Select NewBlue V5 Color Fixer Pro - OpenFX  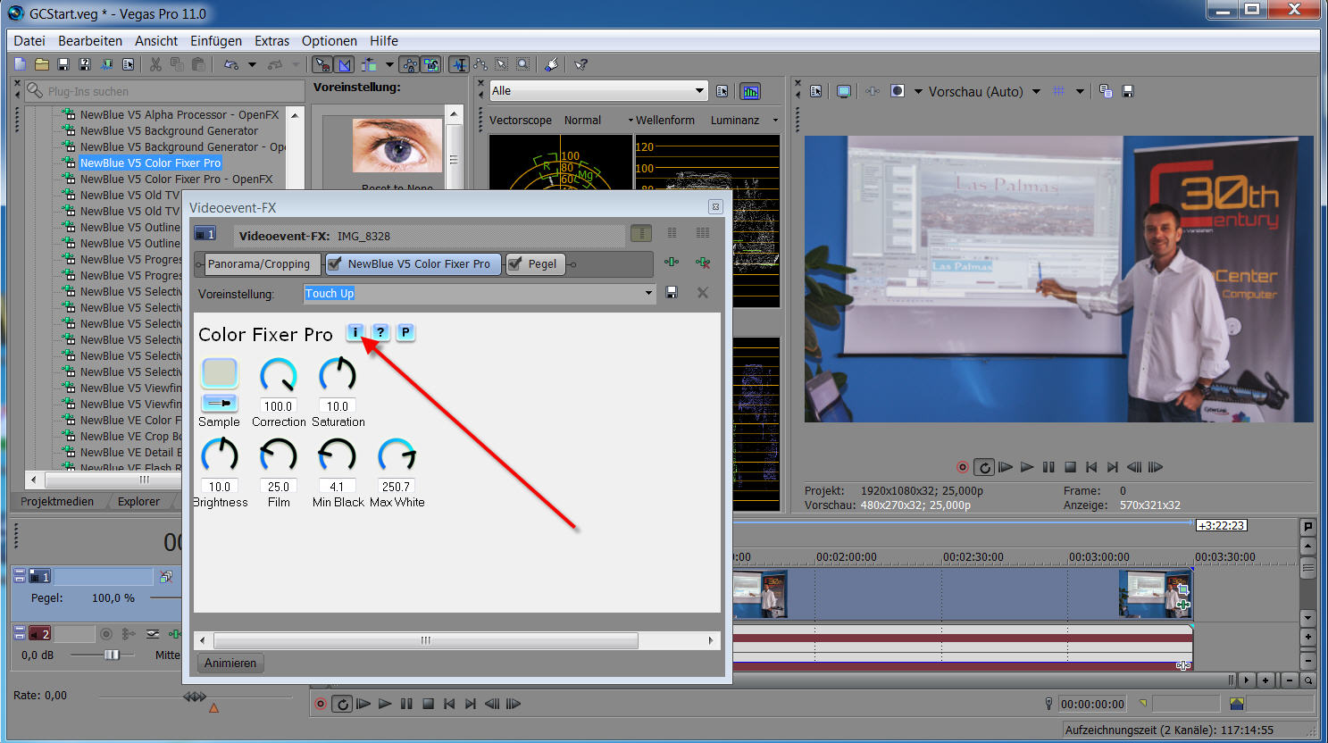pos(177,179)
